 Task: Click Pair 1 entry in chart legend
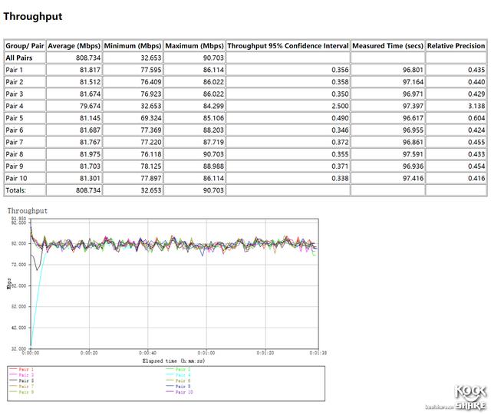22,369
